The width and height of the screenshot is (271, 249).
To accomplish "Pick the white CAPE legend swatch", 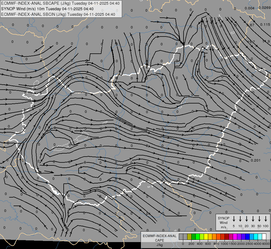I will [264, 237].
